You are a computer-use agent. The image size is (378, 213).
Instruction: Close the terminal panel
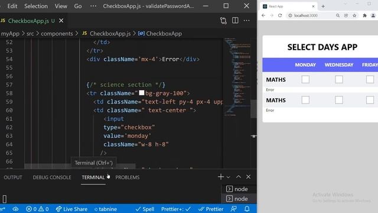(248, 177)
